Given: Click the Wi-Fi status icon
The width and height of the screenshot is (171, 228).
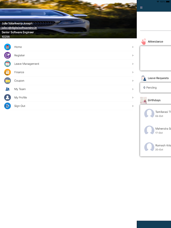Looking at the screenshot, I should (158, 1).
